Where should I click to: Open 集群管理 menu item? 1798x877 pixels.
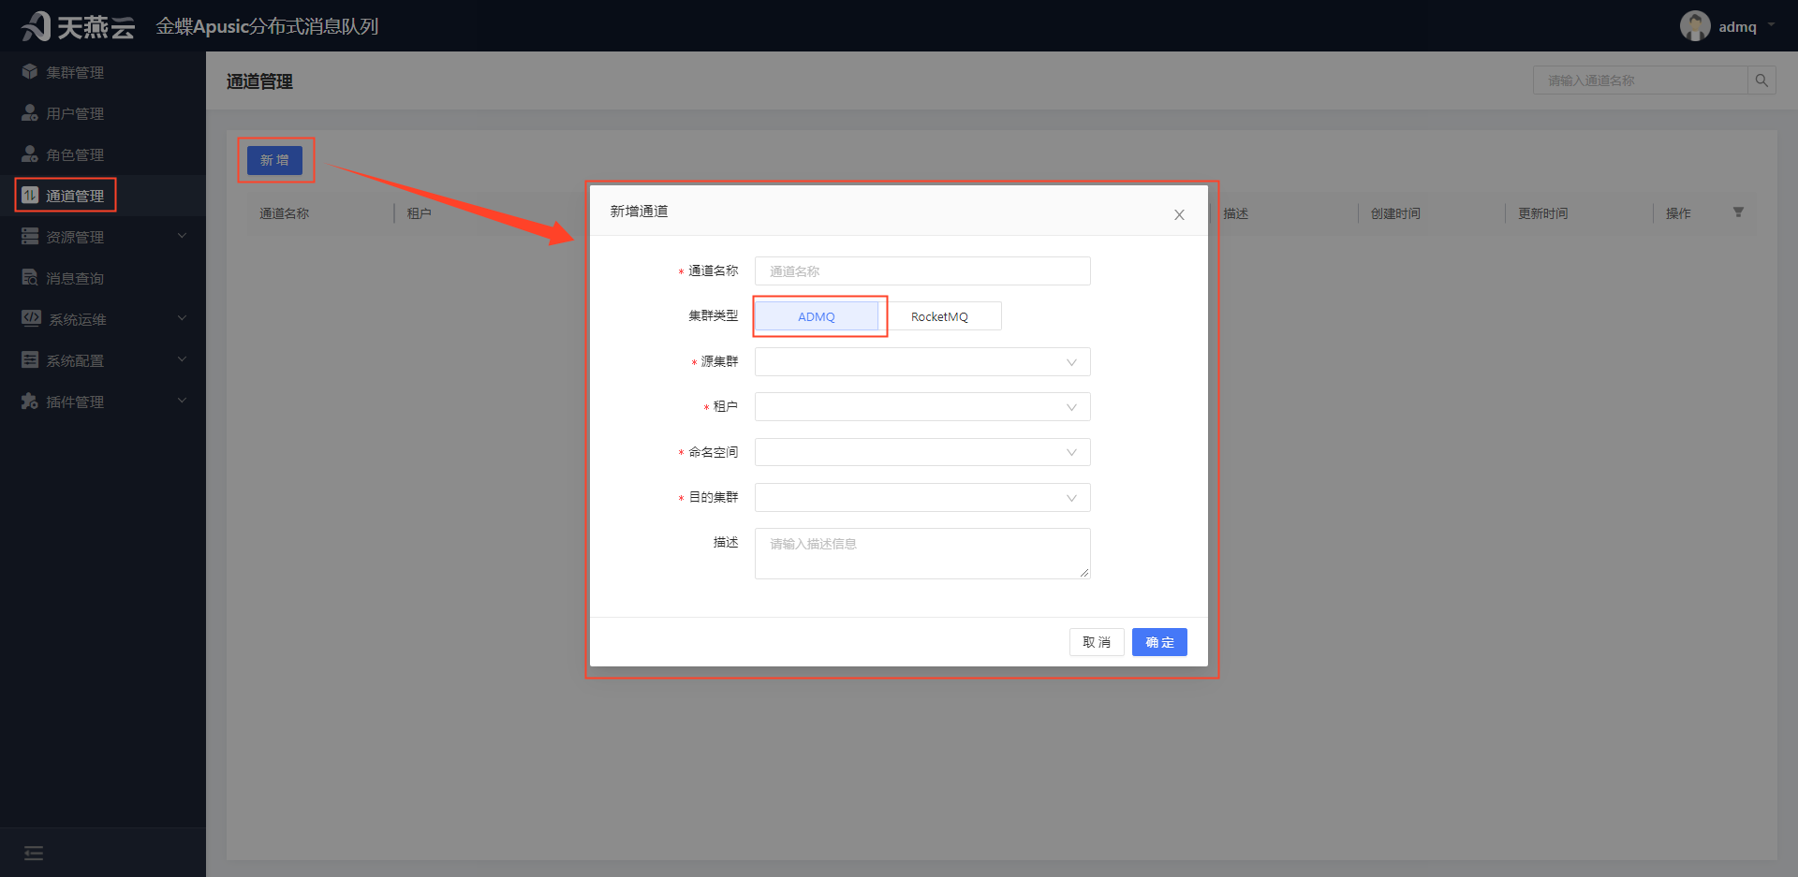coord(103,72)
